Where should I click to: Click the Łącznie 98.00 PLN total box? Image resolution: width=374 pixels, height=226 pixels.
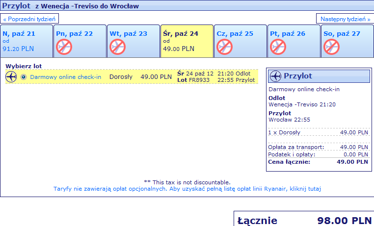pos(303,220)
